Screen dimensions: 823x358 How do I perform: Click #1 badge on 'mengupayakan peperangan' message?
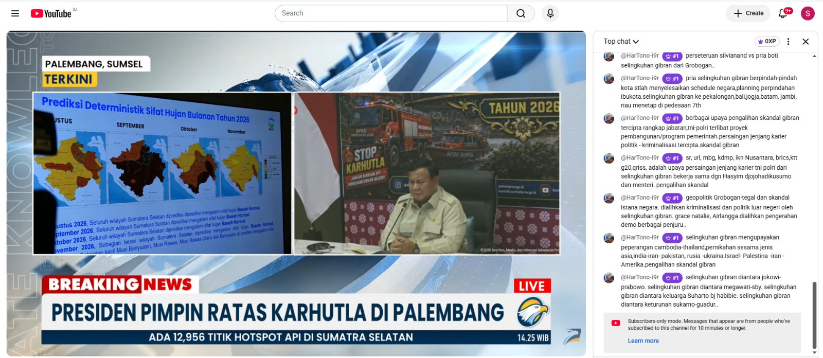coord(672,238)
